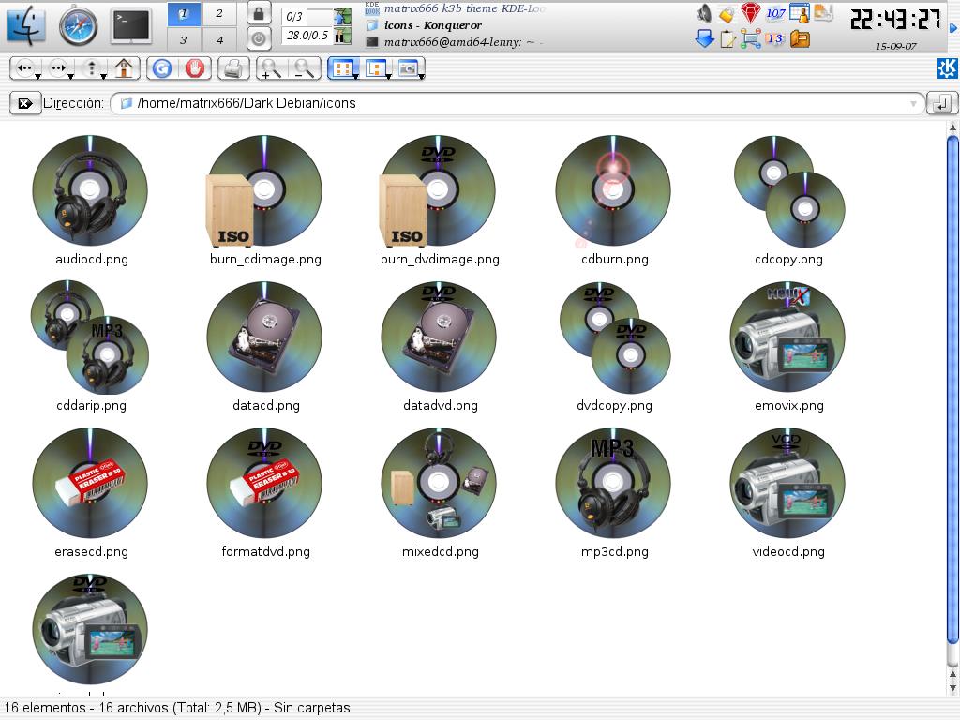The width and height of the screenshot is (960, 720).
Task: Reload the current folder view
Action: point(161,68)
